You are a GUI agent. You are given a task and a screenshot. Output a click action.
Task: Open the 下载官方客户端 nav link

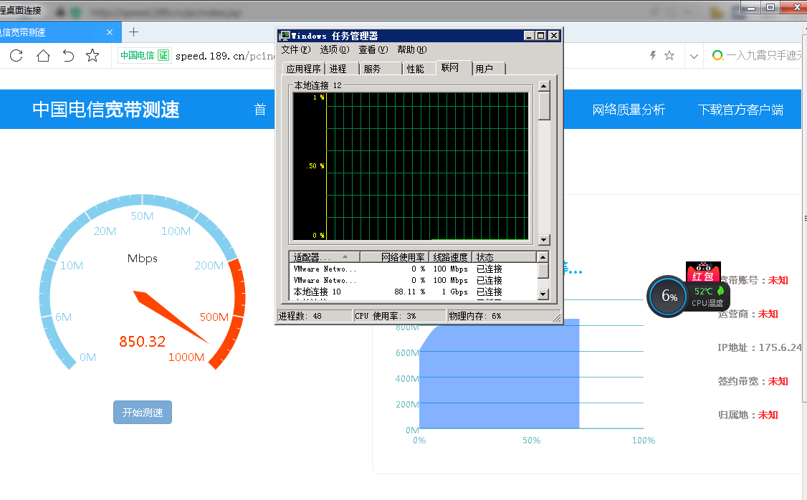[x=740, y=110]
